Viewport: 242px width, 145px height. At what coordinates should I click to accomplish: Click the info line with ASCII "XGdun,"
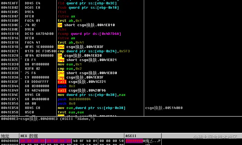[48, 119]
